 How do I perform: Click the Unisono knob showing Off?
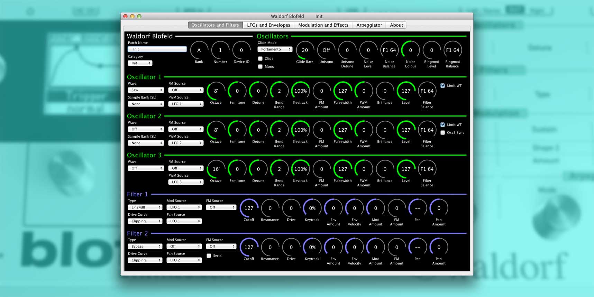point(326,50)
